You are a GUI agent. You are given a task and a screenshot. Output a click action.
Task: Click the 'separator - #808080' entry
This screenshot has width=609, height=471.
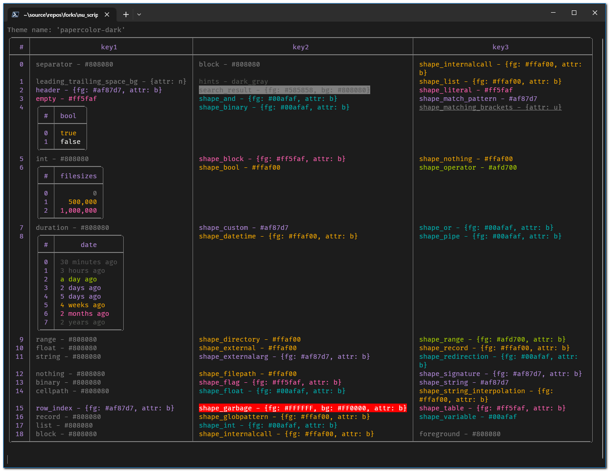coord(75,64)
